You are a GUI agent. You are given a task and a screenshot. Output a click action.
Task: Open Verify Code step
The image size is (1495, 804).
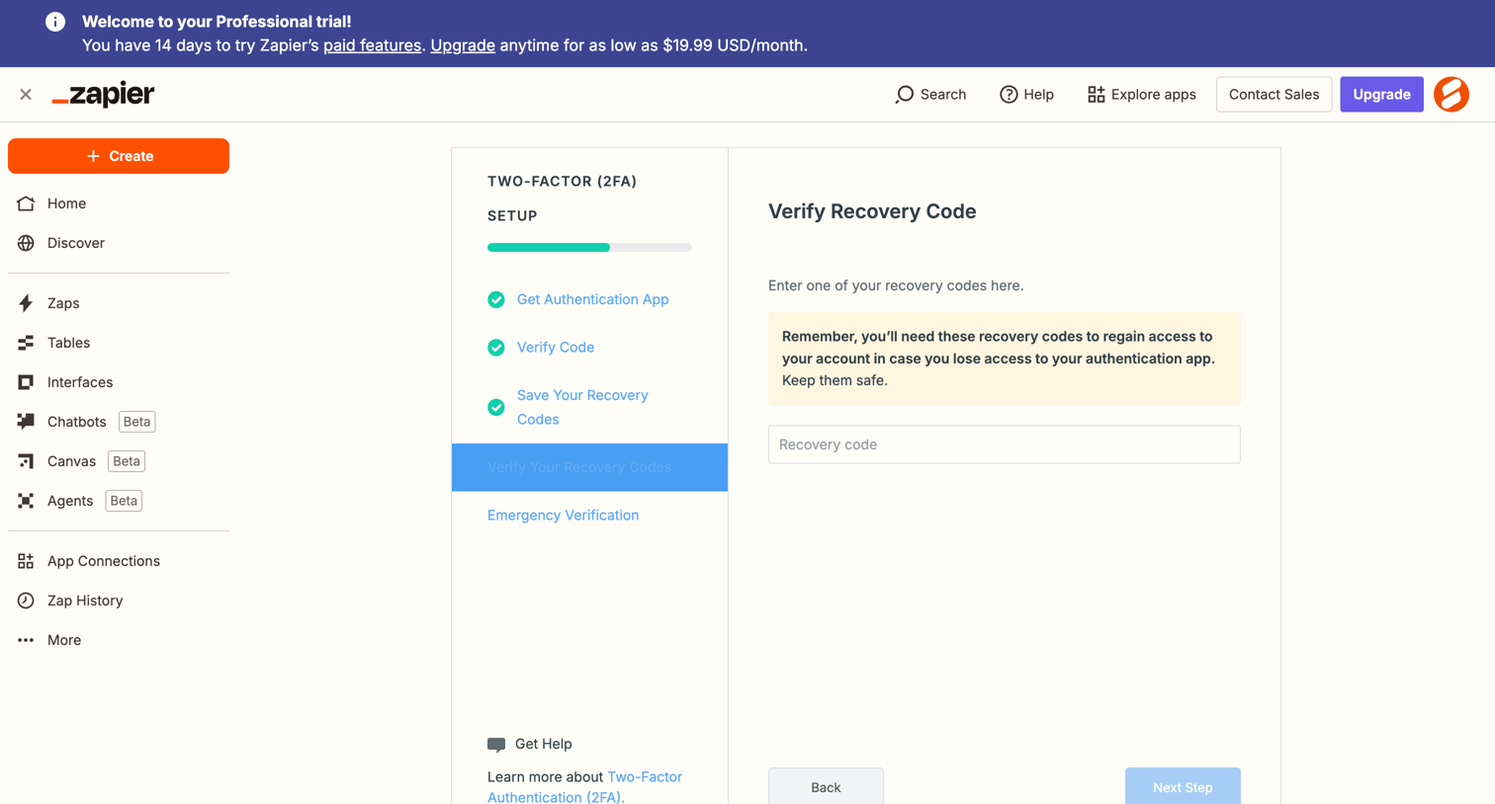tap(556, 348)
